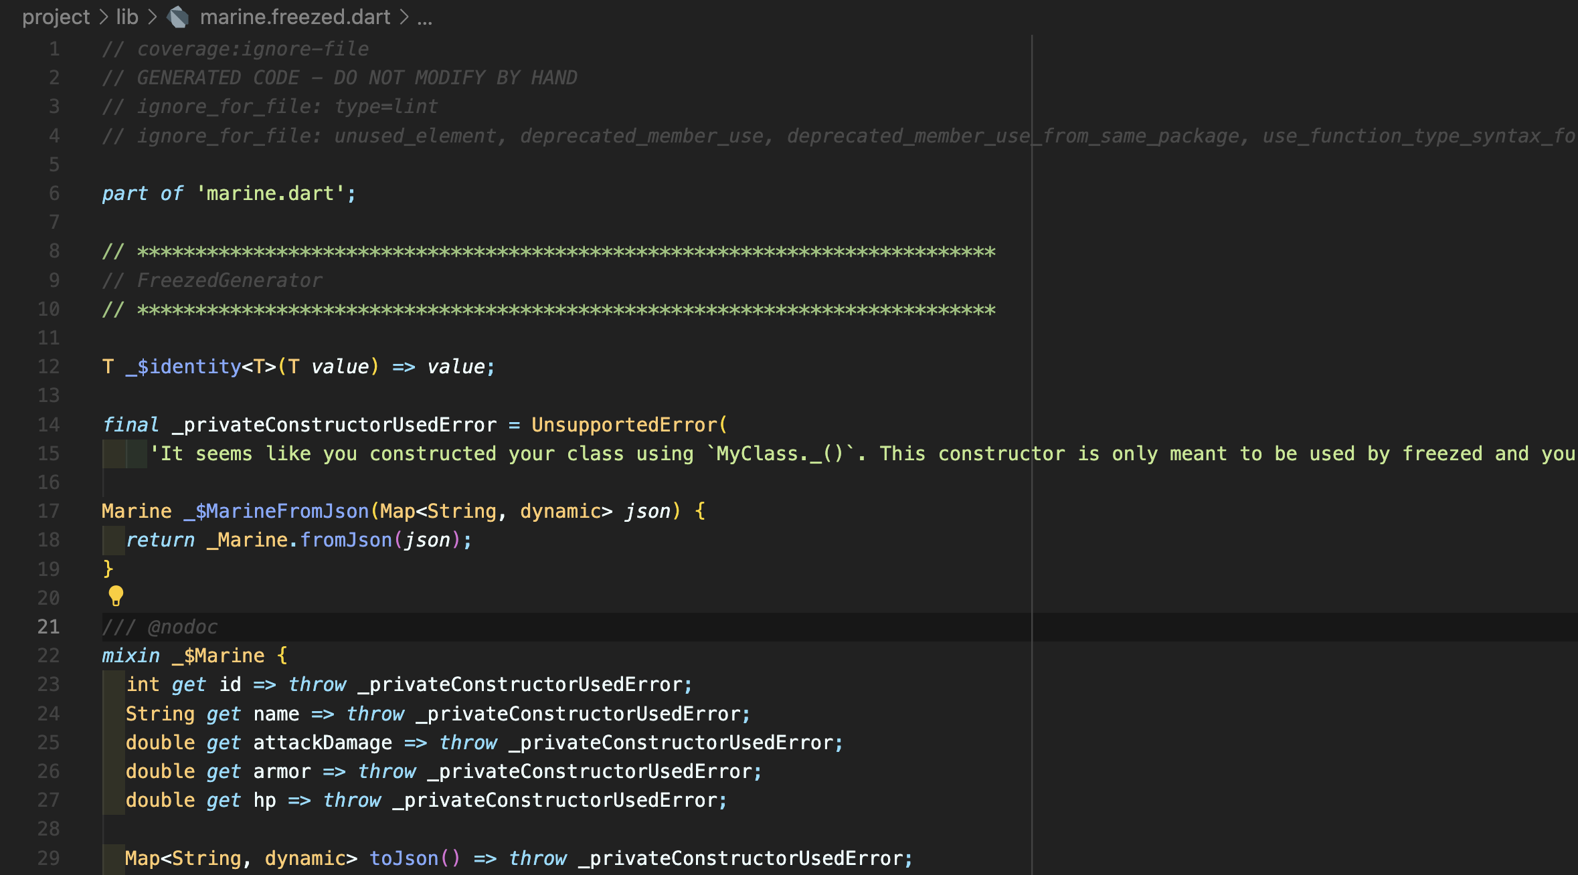
Task: Open the 'lib' breadcrumb folder
Action: [127, 17]
